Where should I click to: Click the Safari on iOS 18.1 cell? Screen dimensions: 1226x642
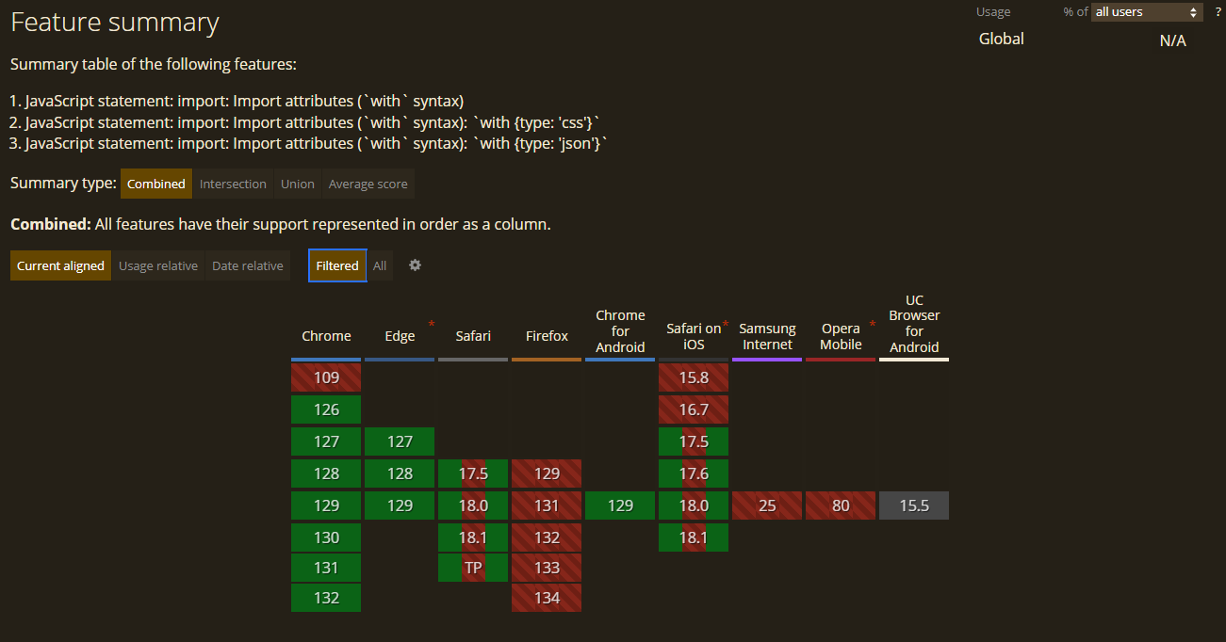pos(694,538)
